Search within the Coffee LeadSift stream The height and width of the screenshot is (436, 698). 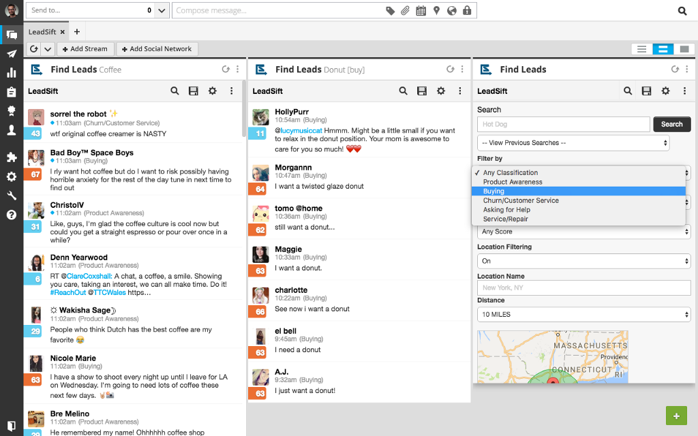(x=174, y=91)
